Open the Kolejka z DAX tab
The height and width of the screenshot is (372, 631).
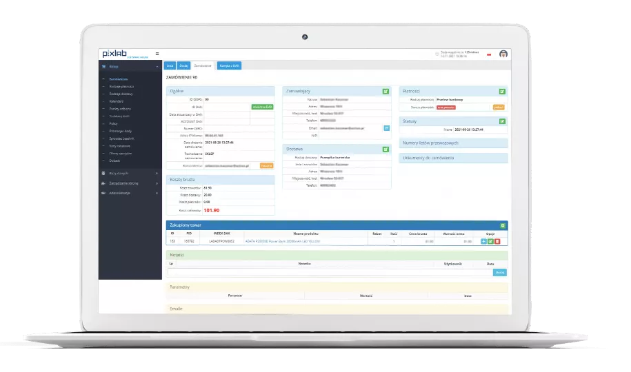[x=229, y=65]
